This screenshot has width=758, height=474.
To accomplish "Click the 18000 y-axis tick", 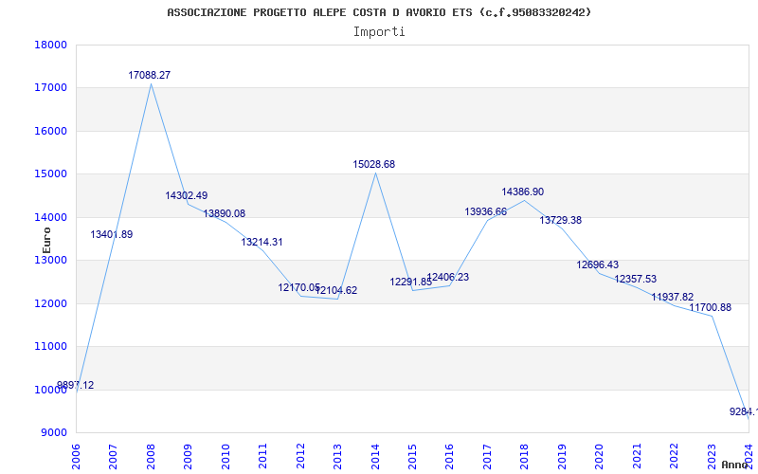I will coord(50,45).
